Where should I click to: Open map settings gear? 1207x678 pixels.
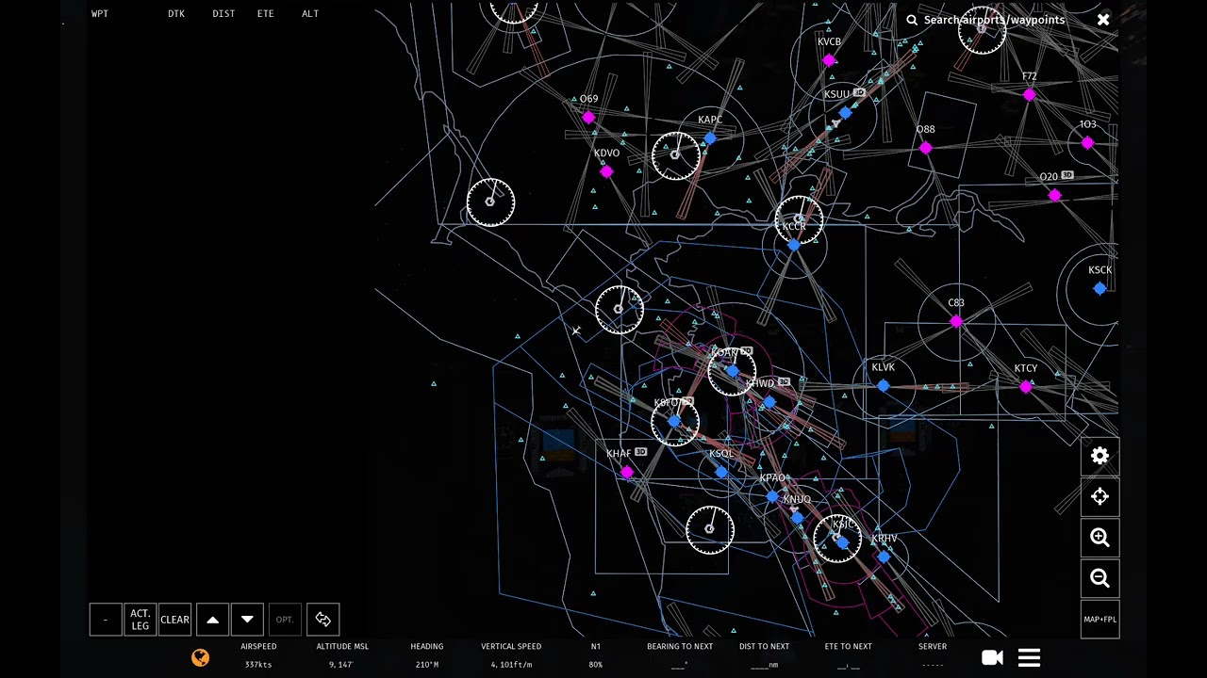(1100, 456)
